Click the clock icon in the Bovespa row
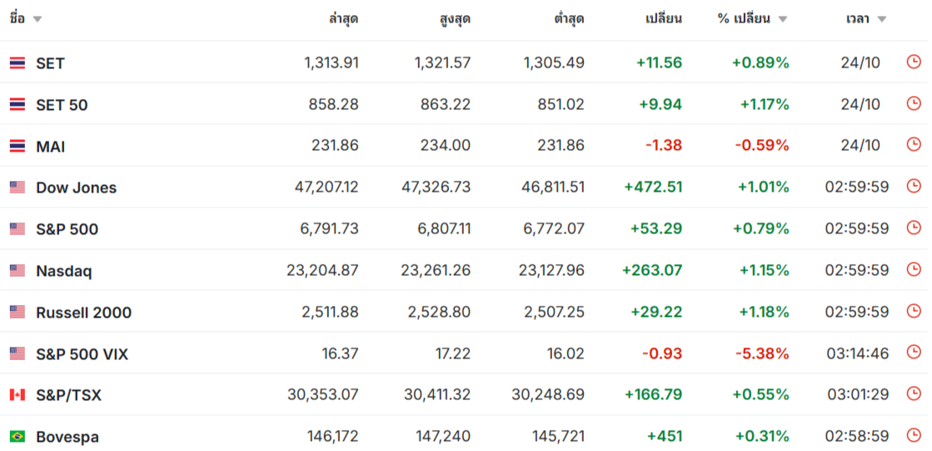 [x=914, y=436]
